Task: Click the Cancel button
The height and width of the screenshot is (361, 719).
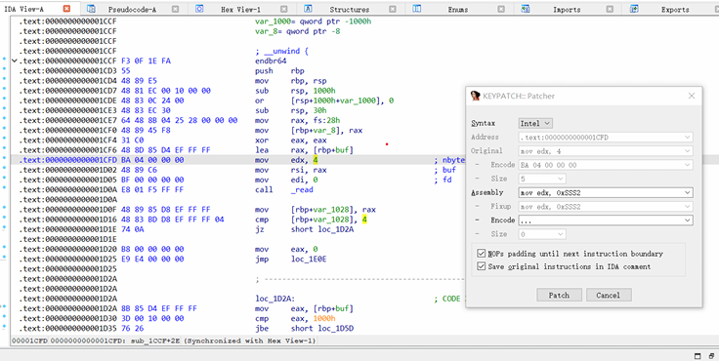Action: point(609,295)
